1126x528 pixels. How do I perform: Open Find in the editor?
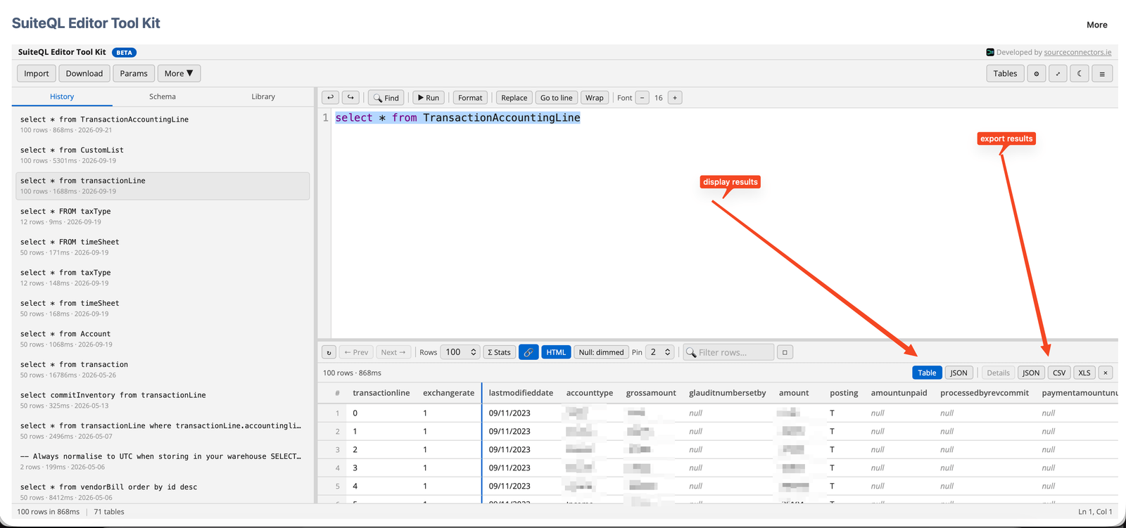(386, 98)
